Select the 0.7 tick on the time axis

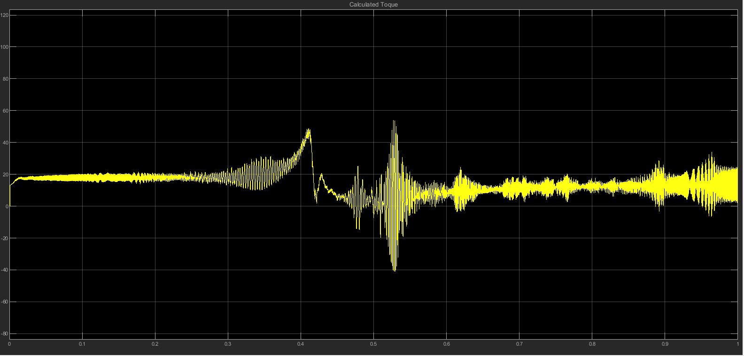[x=519, y=344]
